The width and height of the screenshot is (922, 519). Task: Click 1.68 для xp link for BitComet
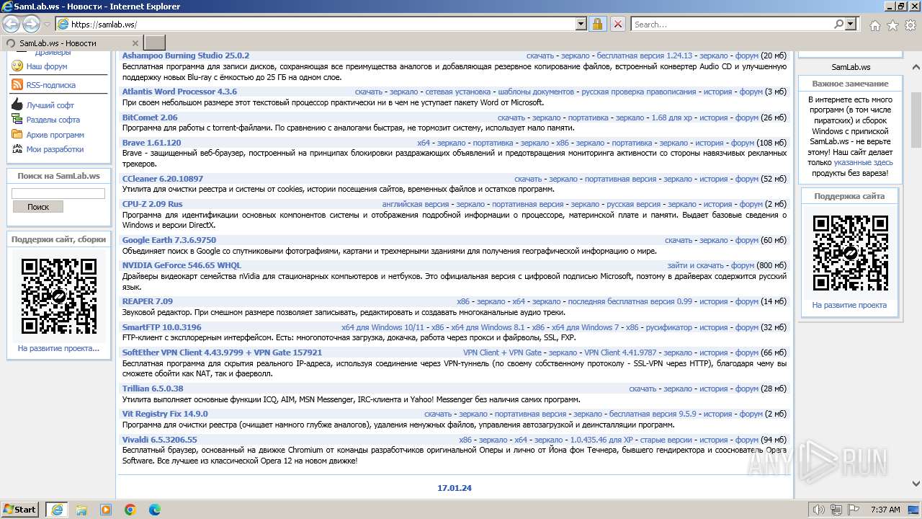tap(671, 117)
